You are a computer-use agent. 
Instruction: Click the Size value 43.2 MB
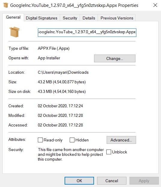[x=62, y=82]
